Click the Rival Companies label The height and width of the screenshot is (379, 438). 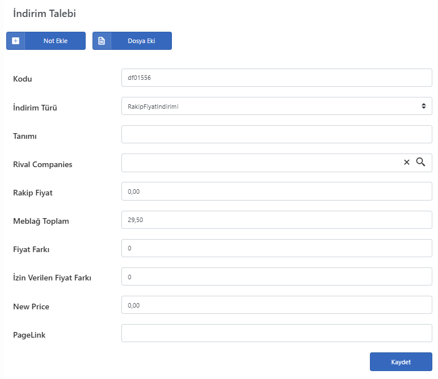coord(43,164)
